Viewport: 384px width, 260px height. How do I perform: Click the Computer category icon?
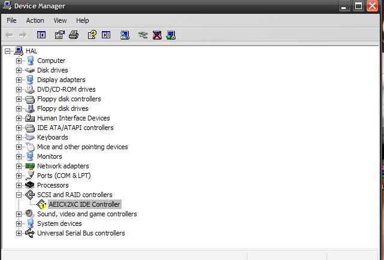[x=30, y=61]
